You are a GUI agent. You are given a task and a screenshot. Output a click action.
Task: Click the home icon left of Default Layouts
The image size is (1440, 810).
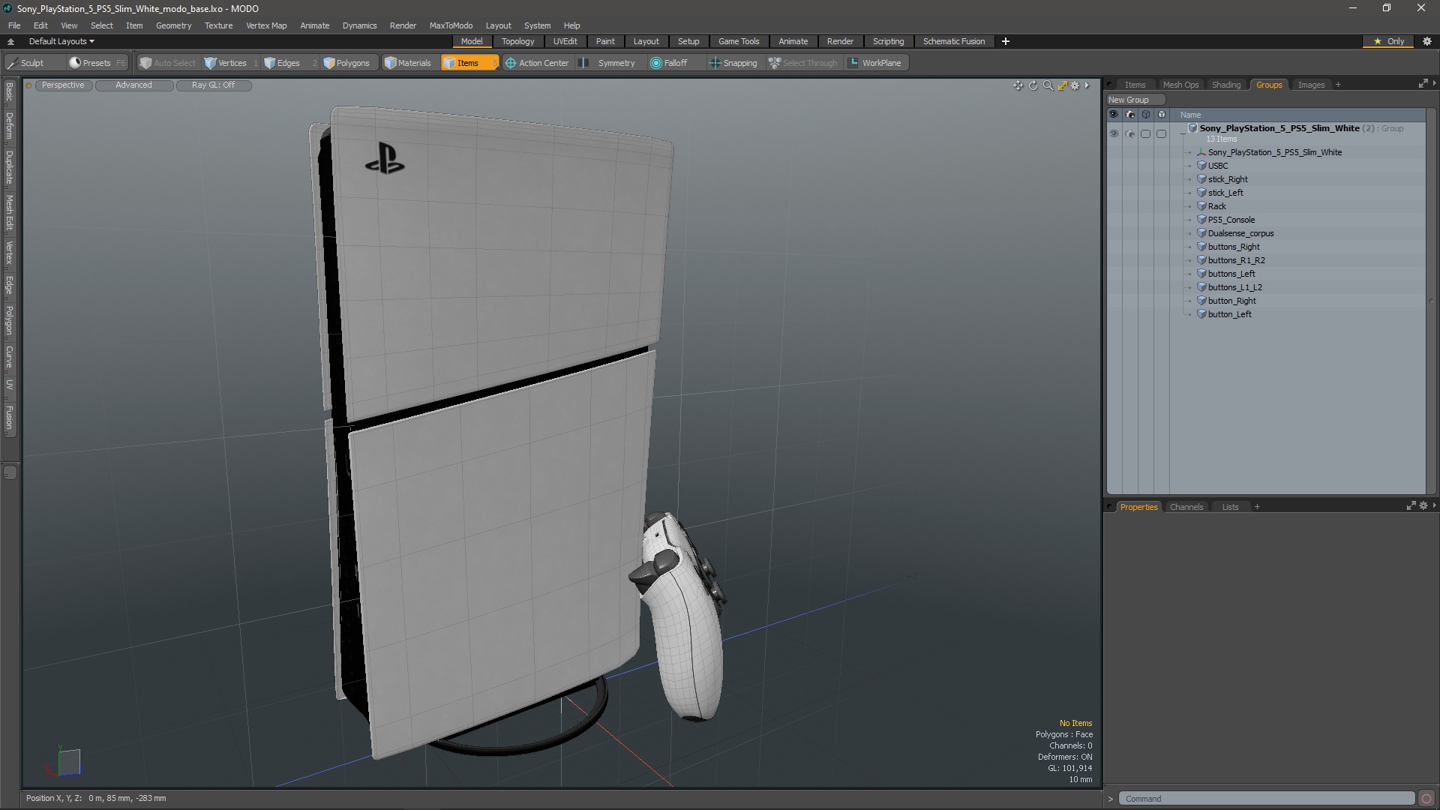click(x=10, y=41)
